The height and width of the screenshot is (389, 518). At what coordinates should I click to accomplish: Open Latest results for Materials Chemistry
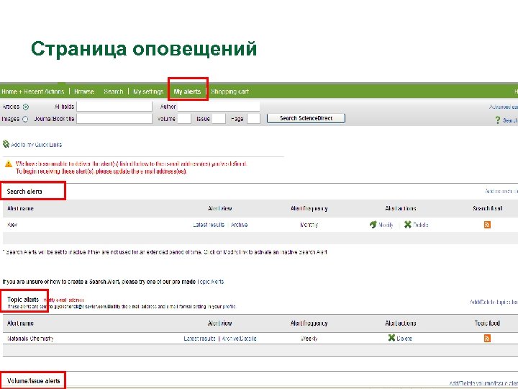pos(199,339)
